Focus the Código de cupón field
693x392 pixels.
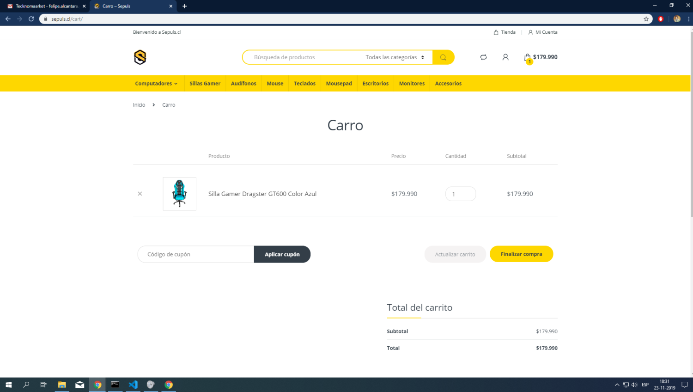(x=196, y=254)
